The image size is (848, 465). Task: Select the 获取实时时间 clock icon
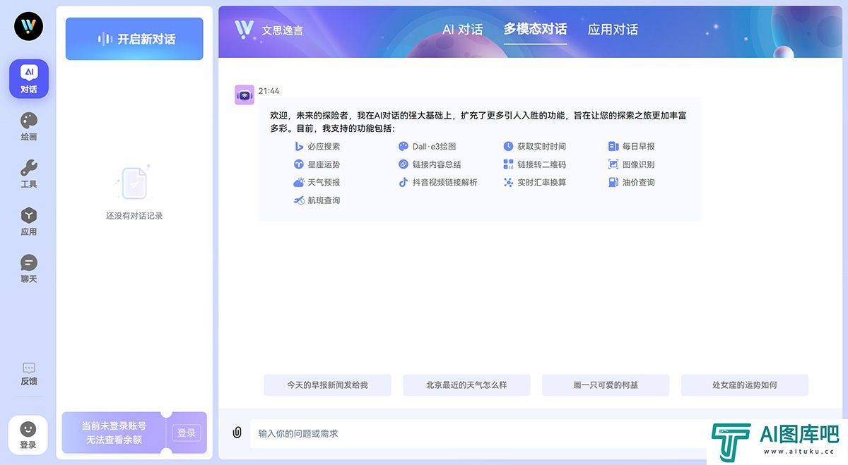coord(508,146)
